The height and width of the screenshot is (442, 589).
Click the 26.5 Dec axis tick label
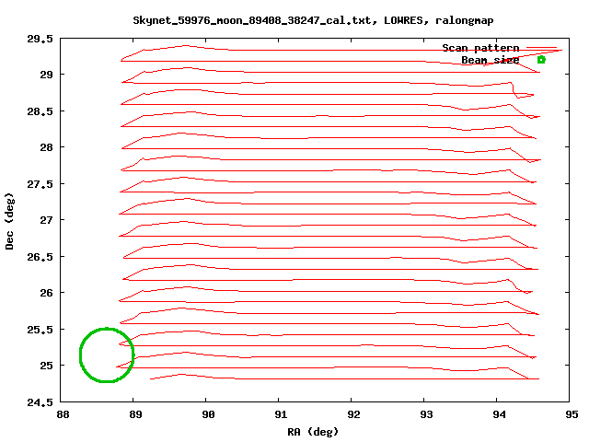pos(40,257)
